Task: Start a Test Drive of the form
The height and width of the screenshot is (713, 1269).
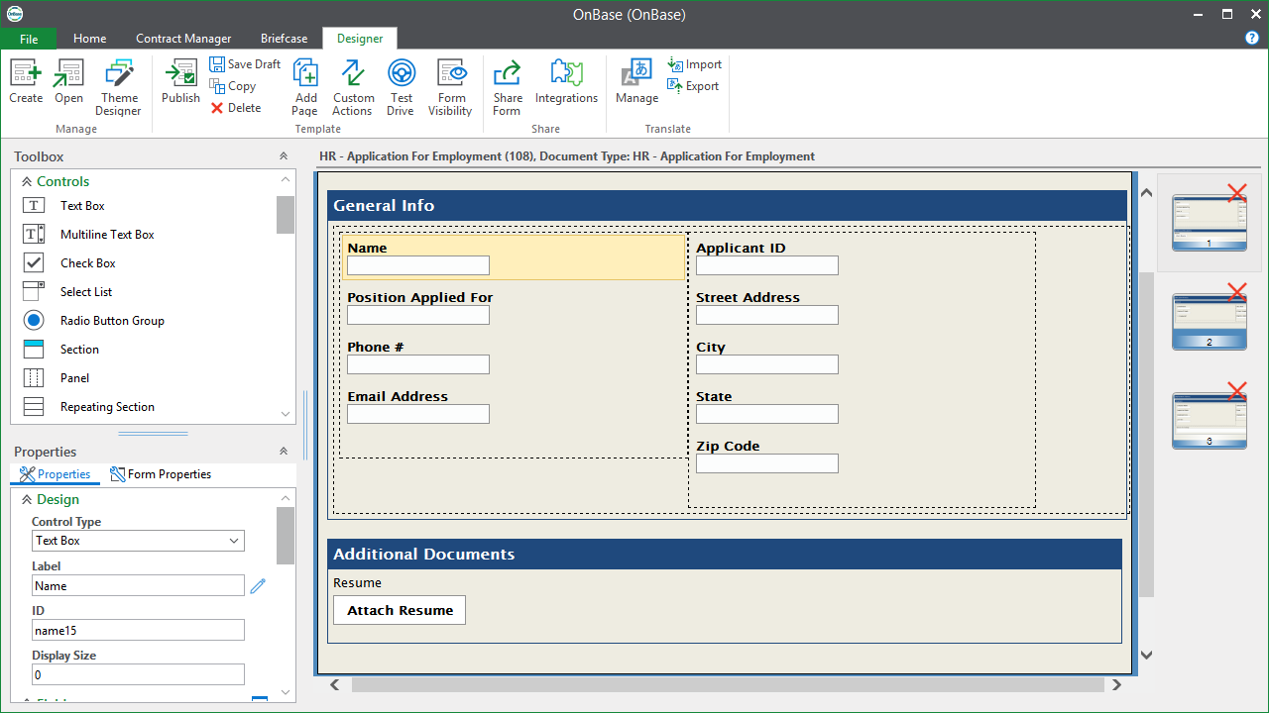Action: (401, 87)
